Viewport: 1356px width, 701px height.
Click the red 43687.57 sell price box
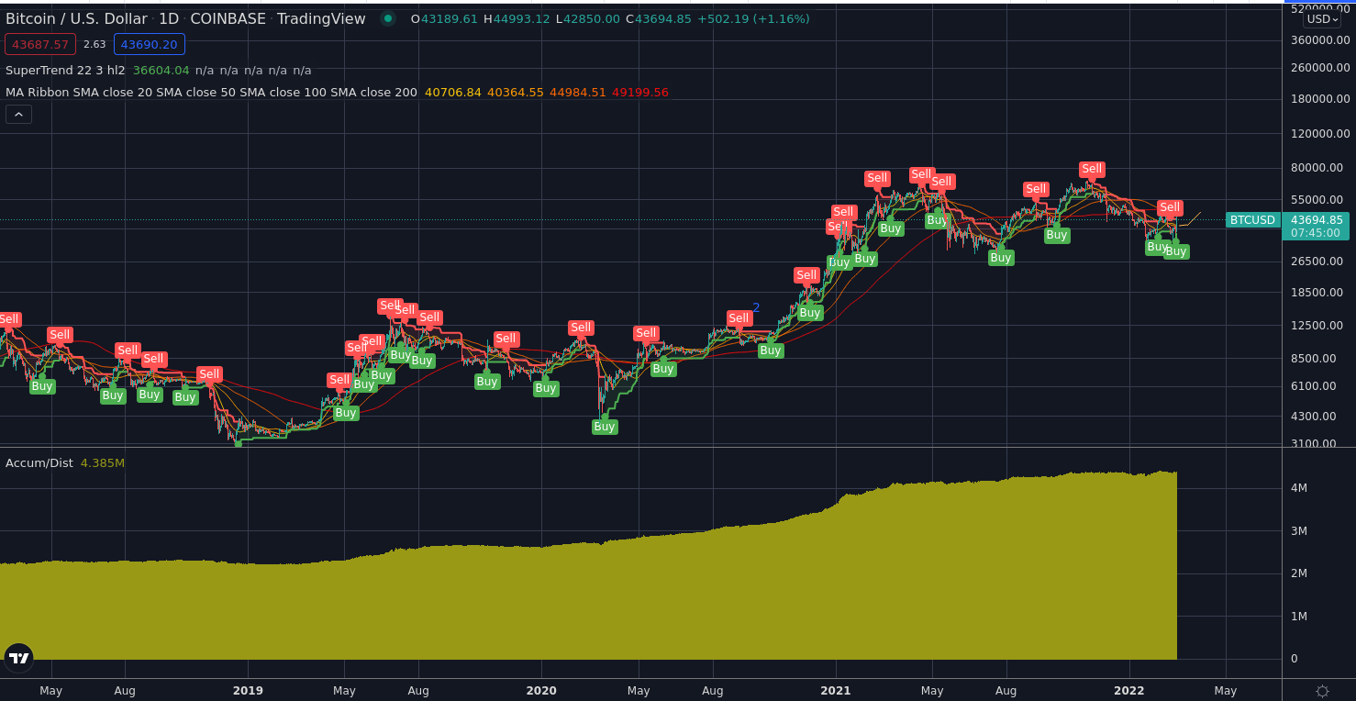coord(40,44)
